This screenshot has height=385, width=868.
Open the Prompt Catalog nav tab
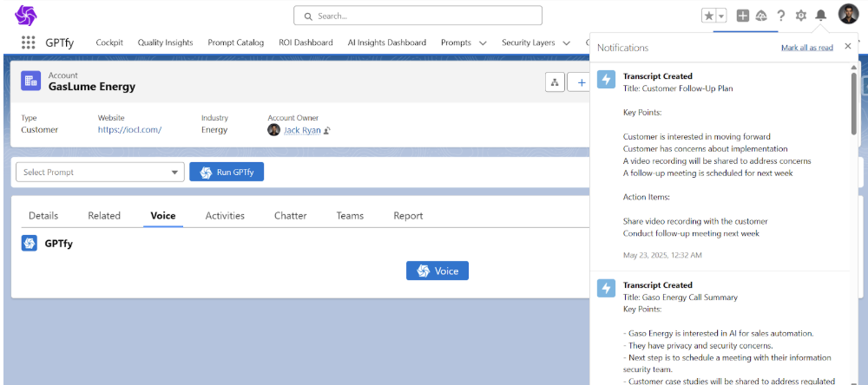236,42
